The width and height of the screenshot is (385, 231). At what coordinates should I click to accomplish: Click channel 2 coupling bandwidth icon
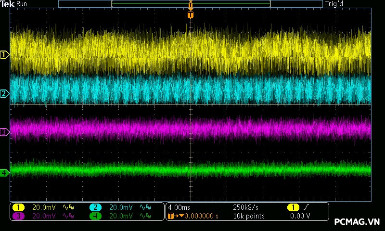click(x=145, y=207)
